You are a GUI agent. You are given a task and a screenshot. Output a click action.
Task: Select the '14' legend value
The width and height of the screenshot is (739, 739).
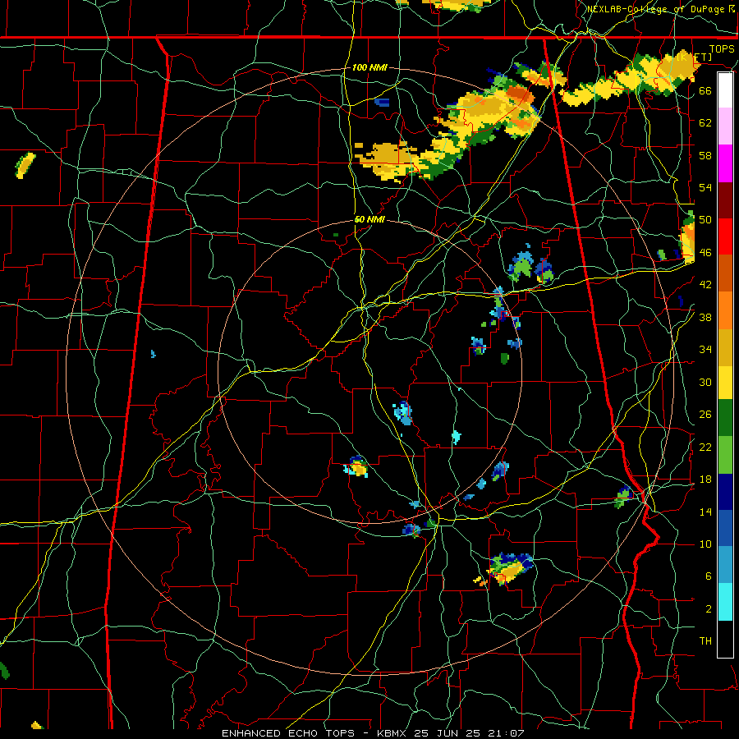click(x=705, y=512)
